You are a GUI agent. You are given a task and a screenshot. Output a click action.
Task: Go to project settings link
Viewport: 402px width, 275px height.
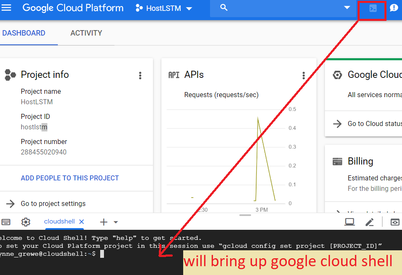53,204
